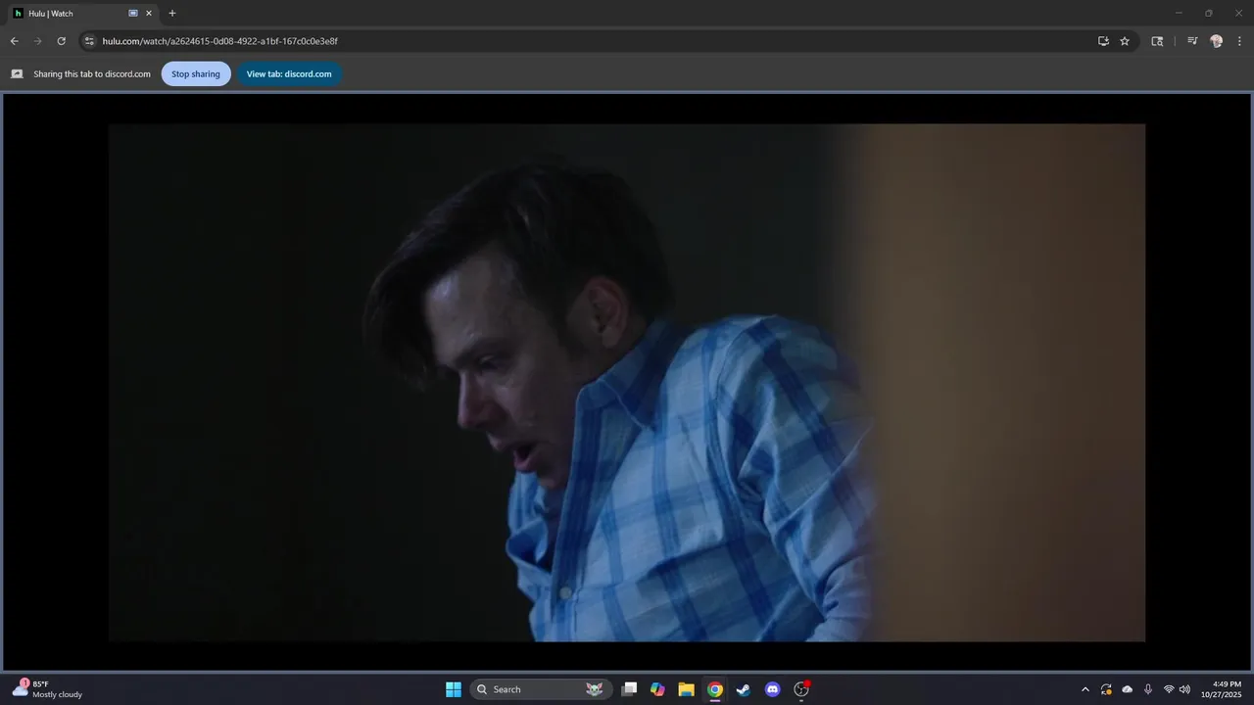Open Wi-Fi network settings icon

(x=1169, y=689)
